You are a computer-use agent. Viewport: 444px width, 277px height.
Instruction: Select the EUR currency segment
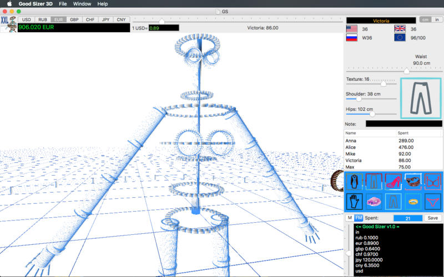58,19
